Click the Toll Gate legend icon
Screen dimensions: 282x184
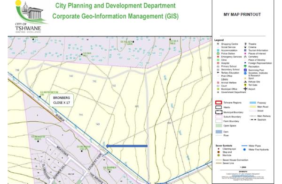coord(245,85)
